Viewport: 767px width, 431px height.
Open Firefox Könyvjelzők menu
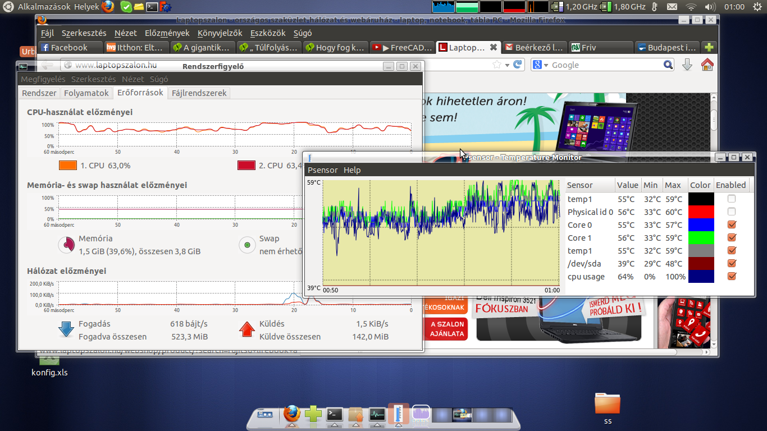(220, 33)
